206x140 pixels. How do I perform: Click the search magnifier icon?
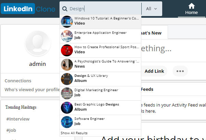[x=65, y=9]
